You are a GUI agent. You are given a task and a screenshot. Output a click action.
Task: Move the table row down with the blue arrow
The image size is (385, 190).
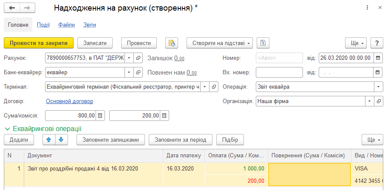pyautogui.click(x=61, y=140)
